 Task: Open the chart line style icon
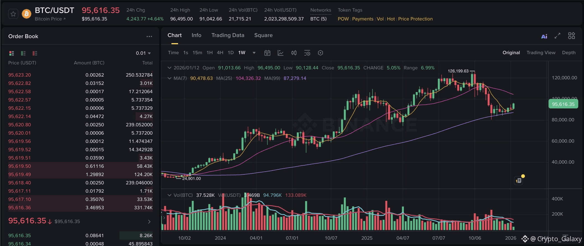click(281, 53)
